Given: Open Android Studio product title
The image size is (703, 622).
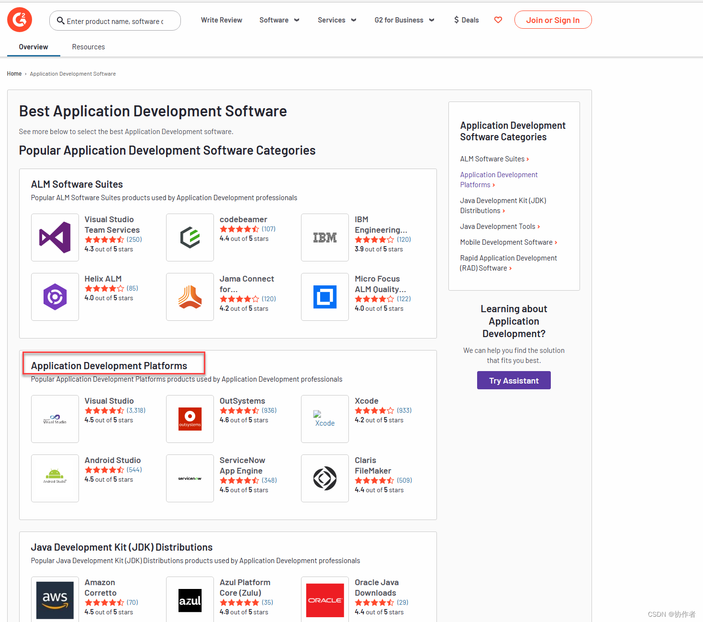Looking at the screenshot, I should 112,460.
